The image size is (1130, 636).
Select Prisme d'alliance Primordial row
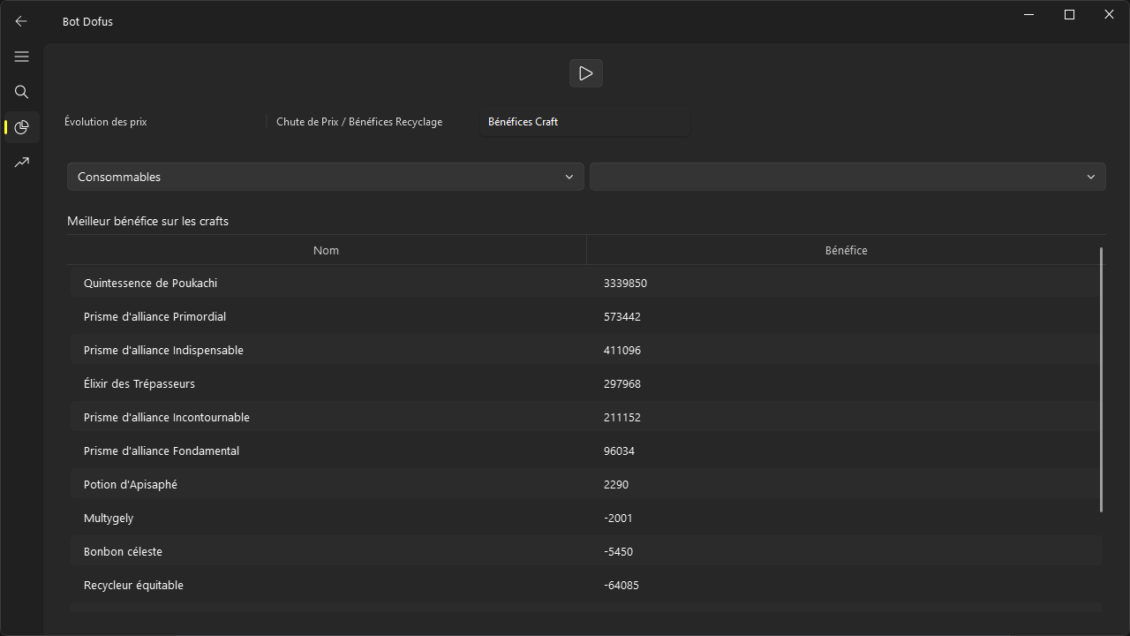585,316
